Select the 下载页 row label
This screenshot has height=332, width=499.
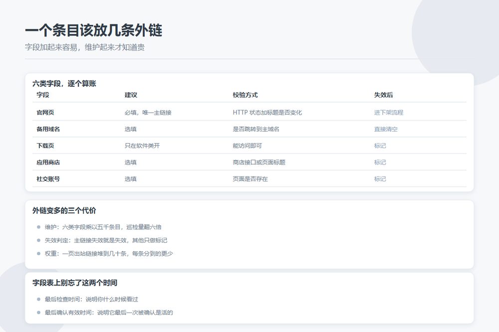[x=45, y=146]
